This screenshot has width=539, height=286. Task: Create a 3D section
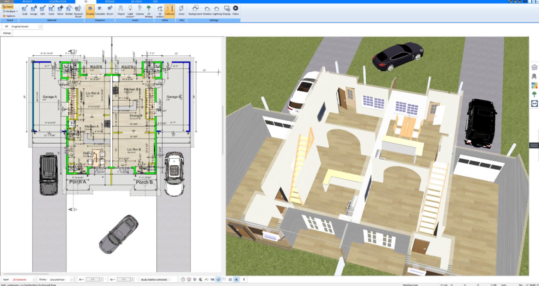[x=160, y=11]
